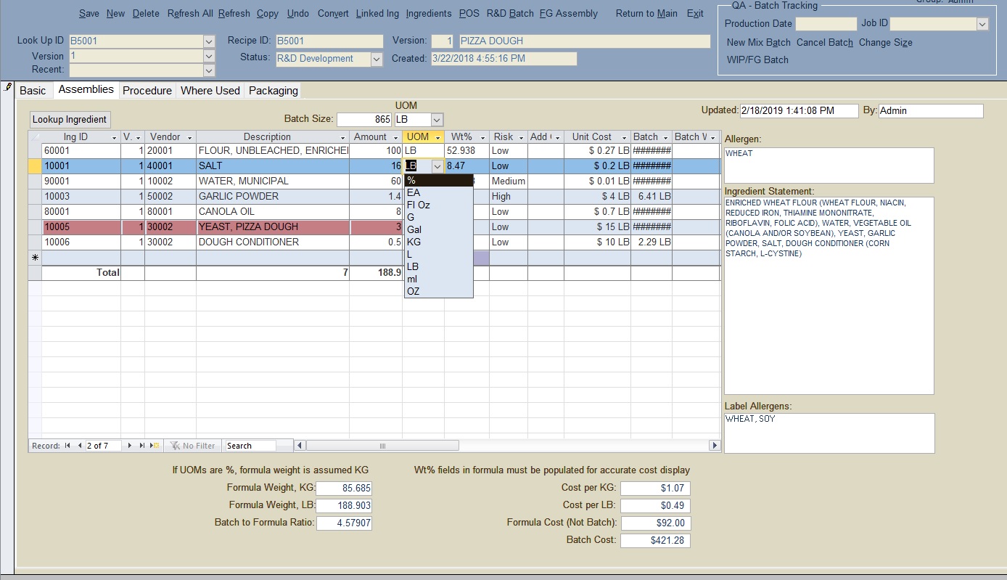Expand the Job ID dropdown

982,24
